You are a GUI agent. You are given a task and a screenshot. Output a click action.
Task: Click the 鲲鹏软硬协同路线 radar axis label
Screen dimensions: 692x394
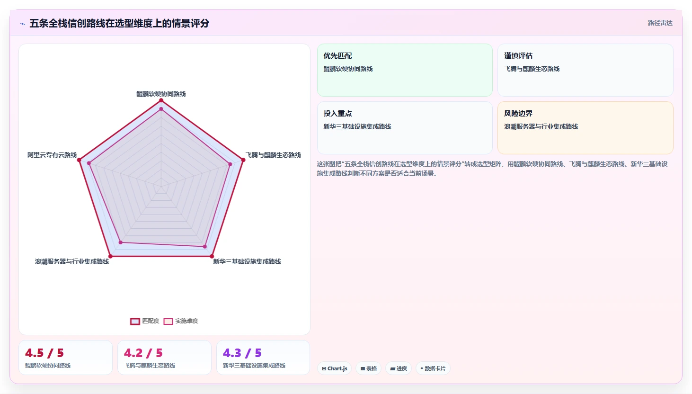point(161,94)
